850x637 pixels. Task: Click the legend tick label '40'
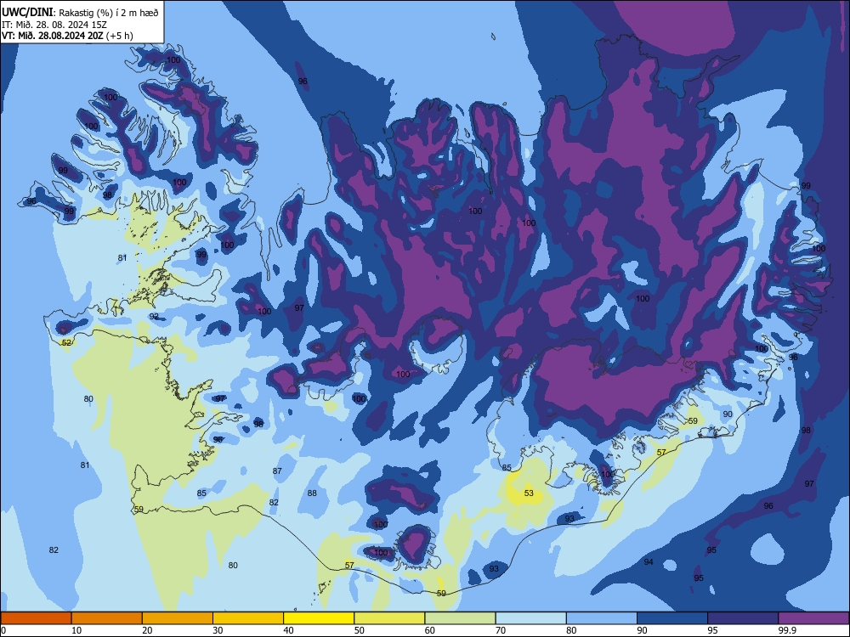(288, 630)
